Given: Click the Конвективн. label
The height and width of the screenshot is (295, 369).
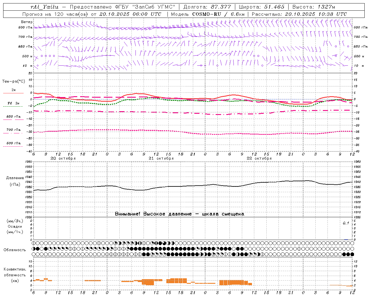Looking at the screenshot, I should click(15, 269).
